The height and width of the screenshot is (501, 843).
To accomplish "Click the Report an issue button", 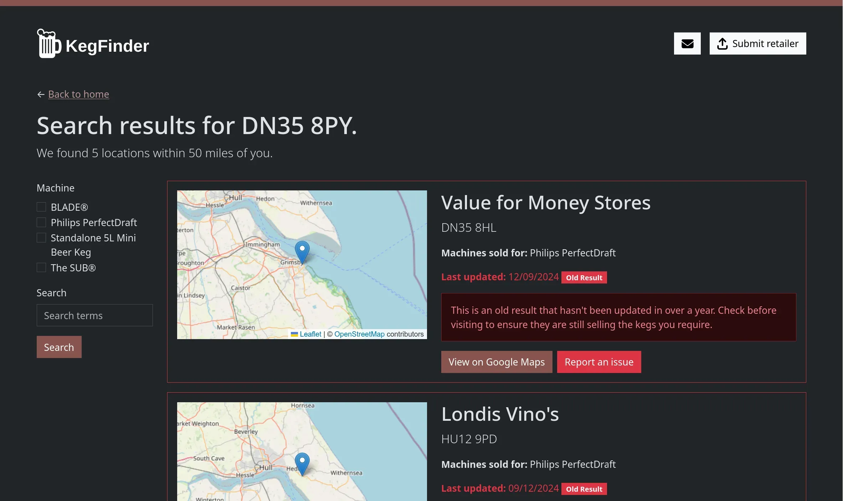I will point(599,362).
